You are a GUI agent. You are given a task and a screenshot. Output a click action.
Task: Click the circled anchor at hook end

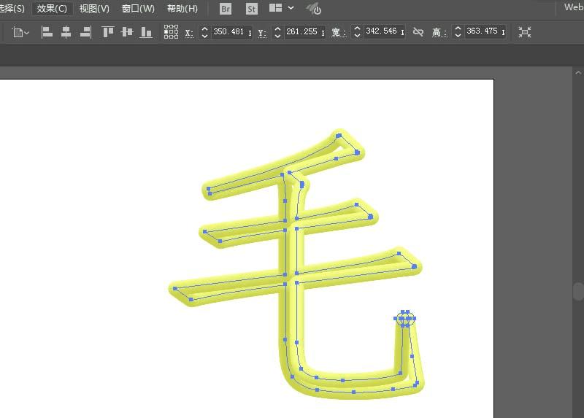tap(405, 319)
